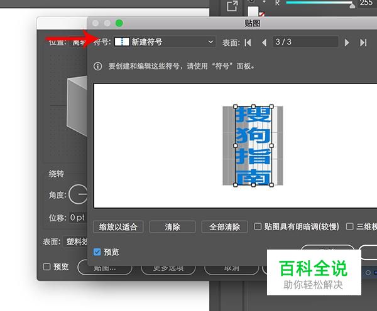Jump to last surface arrow
377x311 pixels.
coord(363,43)
